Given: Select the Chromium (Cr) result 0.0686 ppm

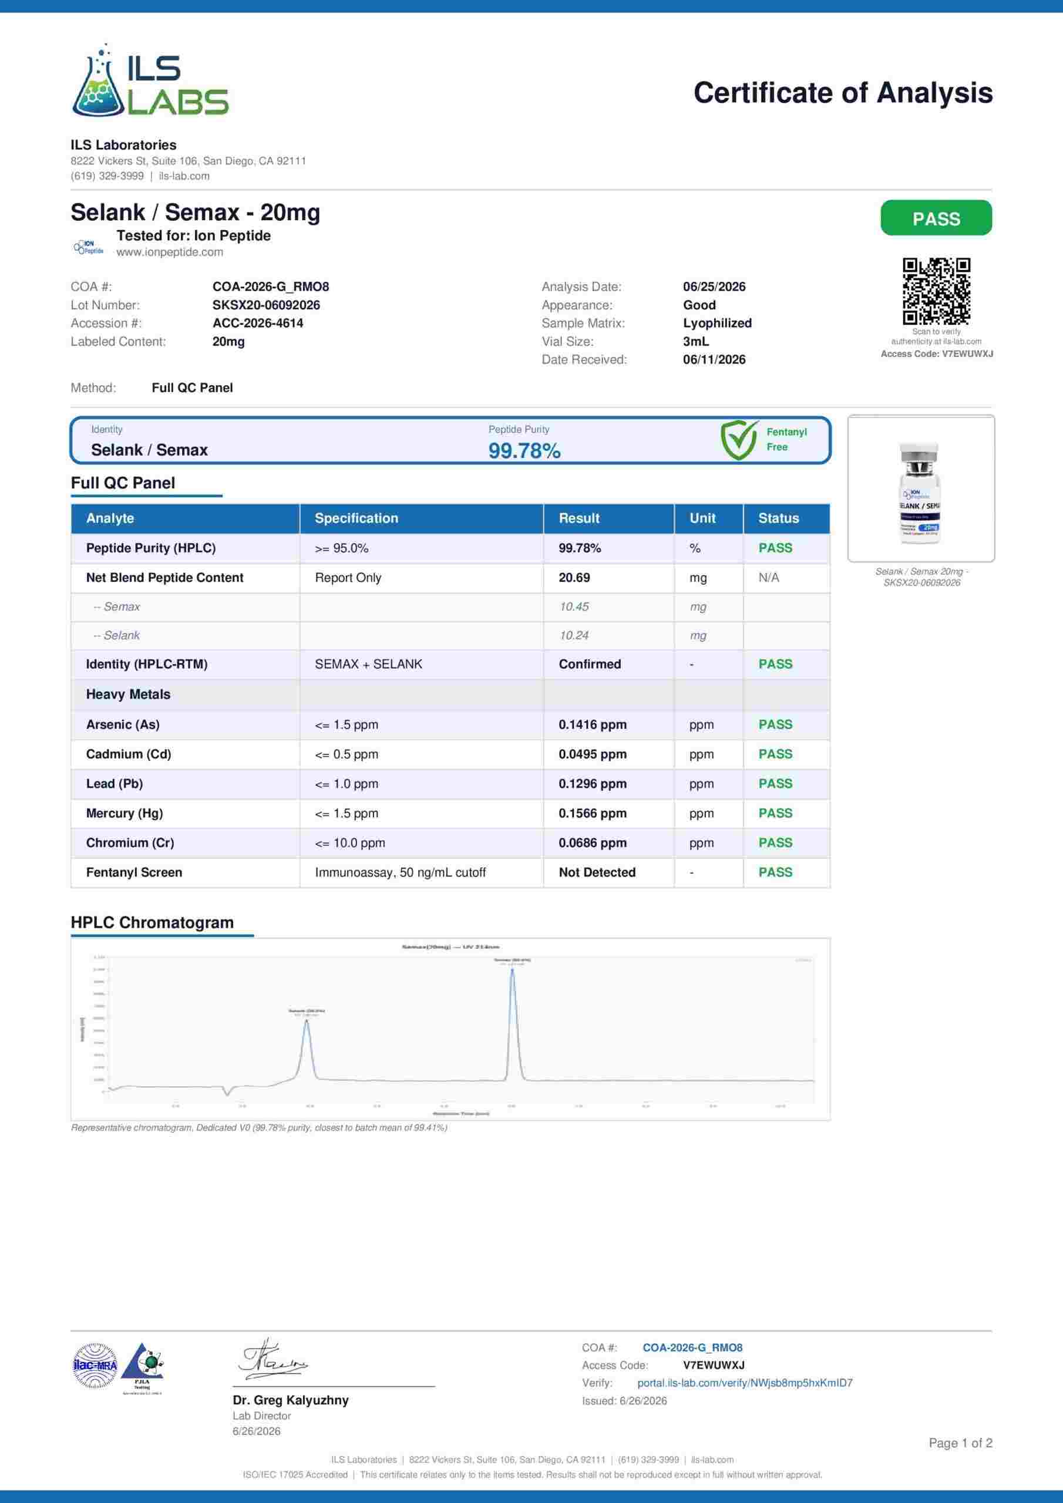Looking at the screenshot, I should [x=592, y=843].
